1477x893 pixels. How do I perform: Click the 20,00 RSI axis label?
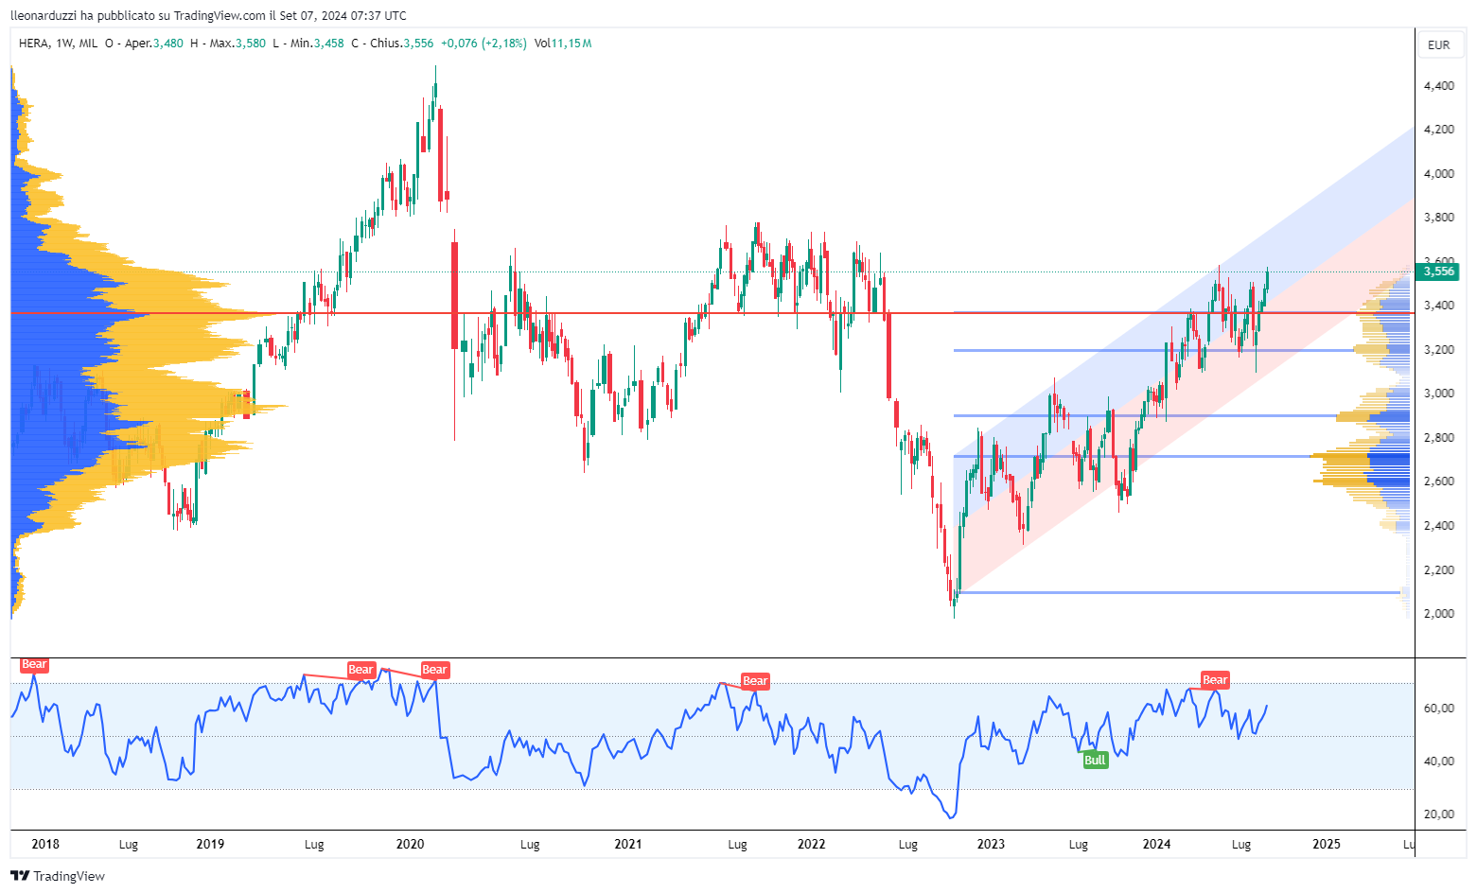pos(1439,814)
